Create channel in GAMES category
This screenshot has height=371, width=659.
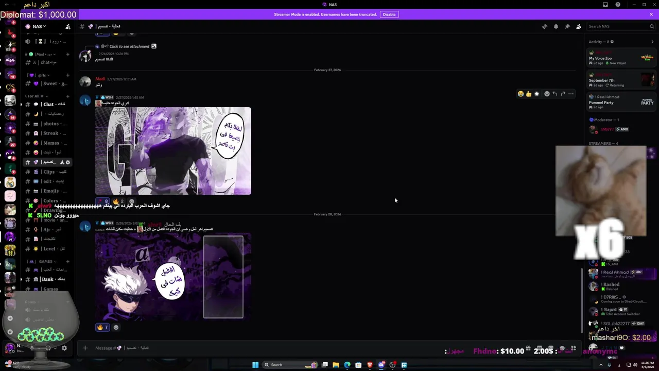point(67,261)
